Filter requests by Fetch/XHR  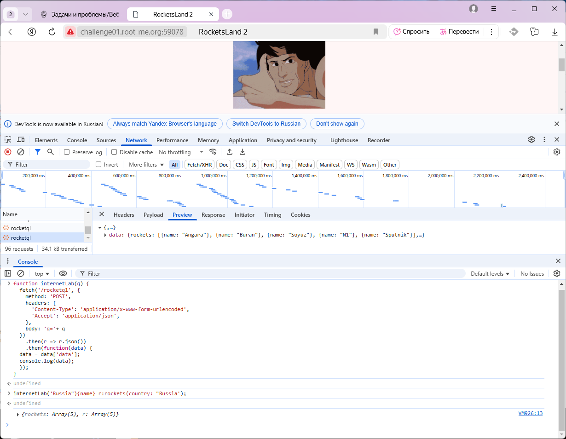point(200,165)
